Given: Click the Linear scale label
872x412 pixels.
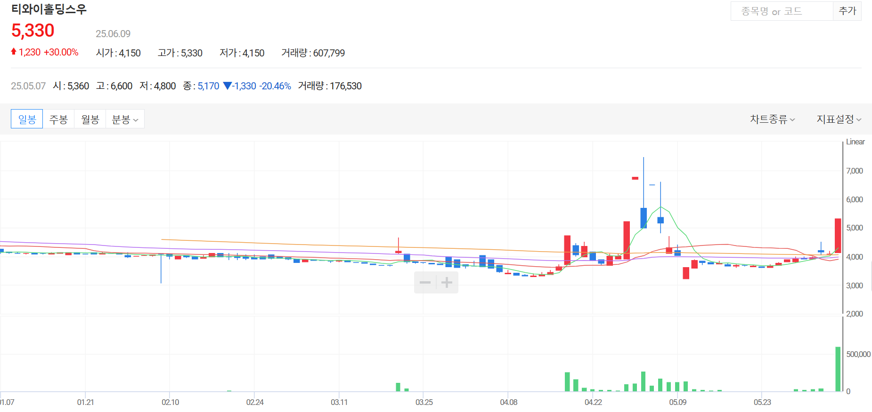Looking at the screenshot, I should [x=855, y=142].
